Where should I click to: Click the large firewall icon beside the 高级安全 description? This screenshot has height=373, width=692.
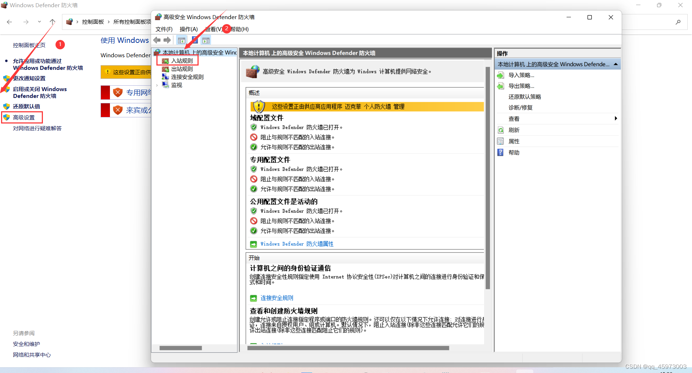(x=253, y=71)
